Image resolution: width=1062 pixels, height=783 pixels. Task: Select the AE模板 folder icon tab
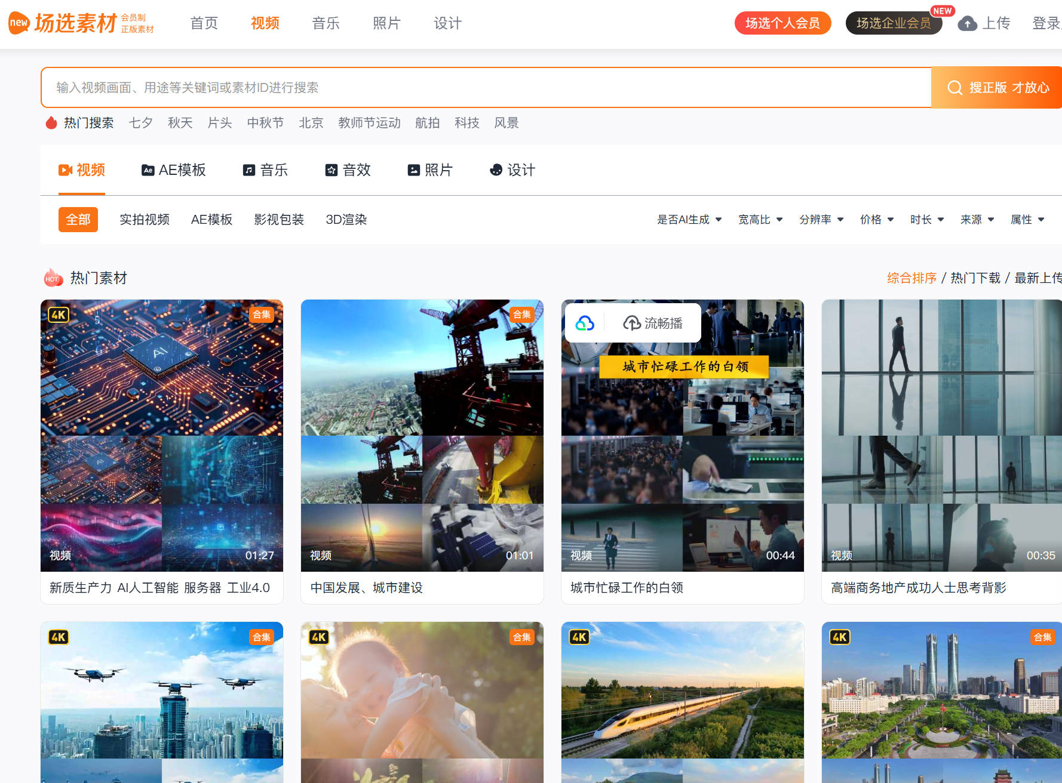pos(148,171)
